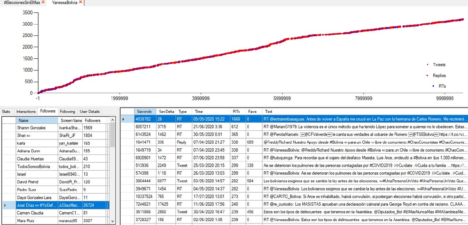Click the Tweets legend marker
The image size is (468, 225).
[428, 65]
